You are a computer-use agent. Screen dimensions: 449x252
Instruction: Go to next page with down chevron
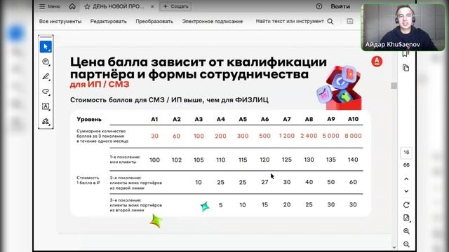click(x=406, y=191)
